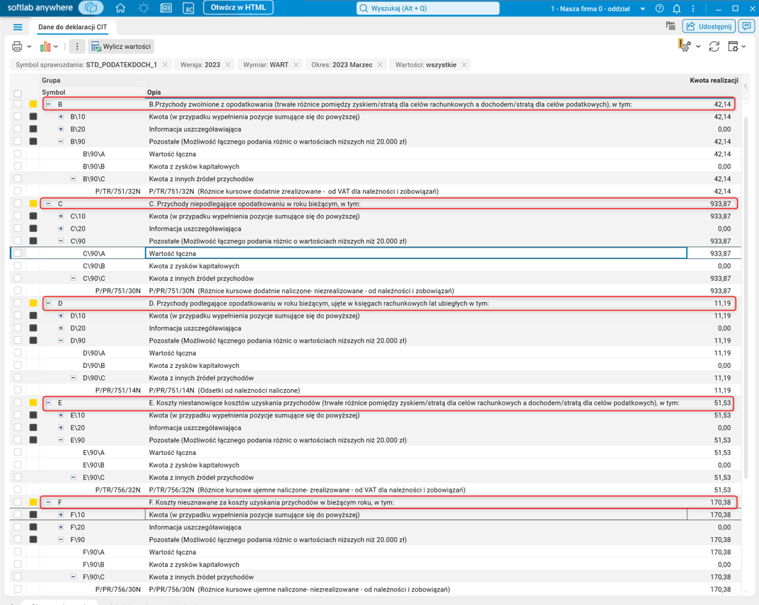Viewport: 759px width, 605px height.
Task: Open the toolbar more options dots
Action: 77,47
